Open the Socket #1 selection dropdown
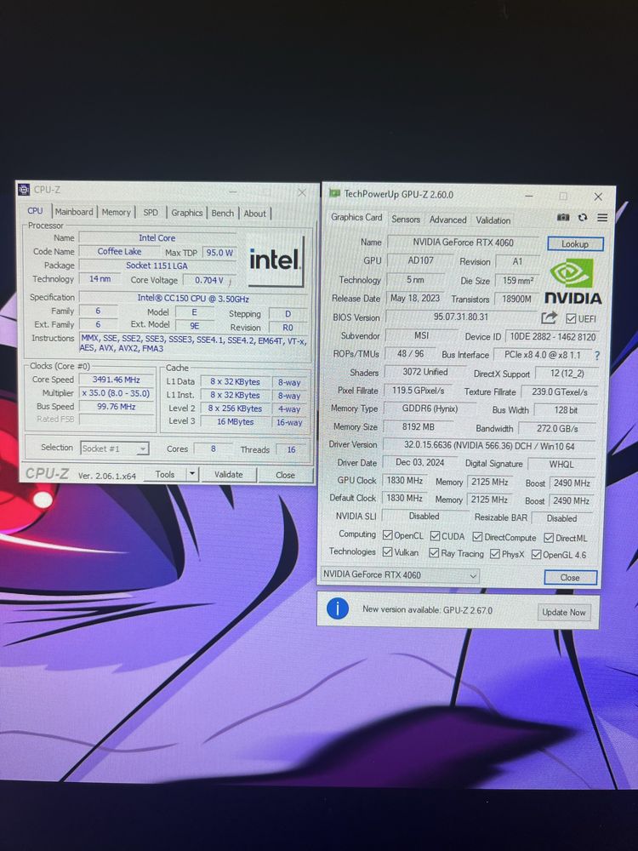Image resolution: width=638 pixels, height=851 pixels. pyautogui.click(x=115, y=448)
